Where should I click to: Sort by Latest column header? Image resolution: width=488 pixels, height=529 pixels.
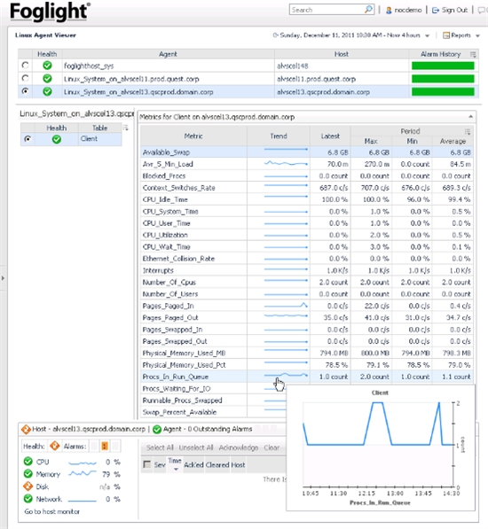pos(330,136)
